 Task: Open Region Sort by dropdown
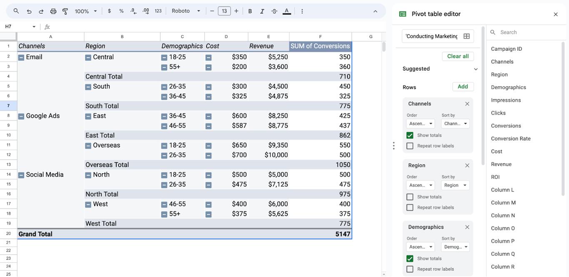(455, 185)
